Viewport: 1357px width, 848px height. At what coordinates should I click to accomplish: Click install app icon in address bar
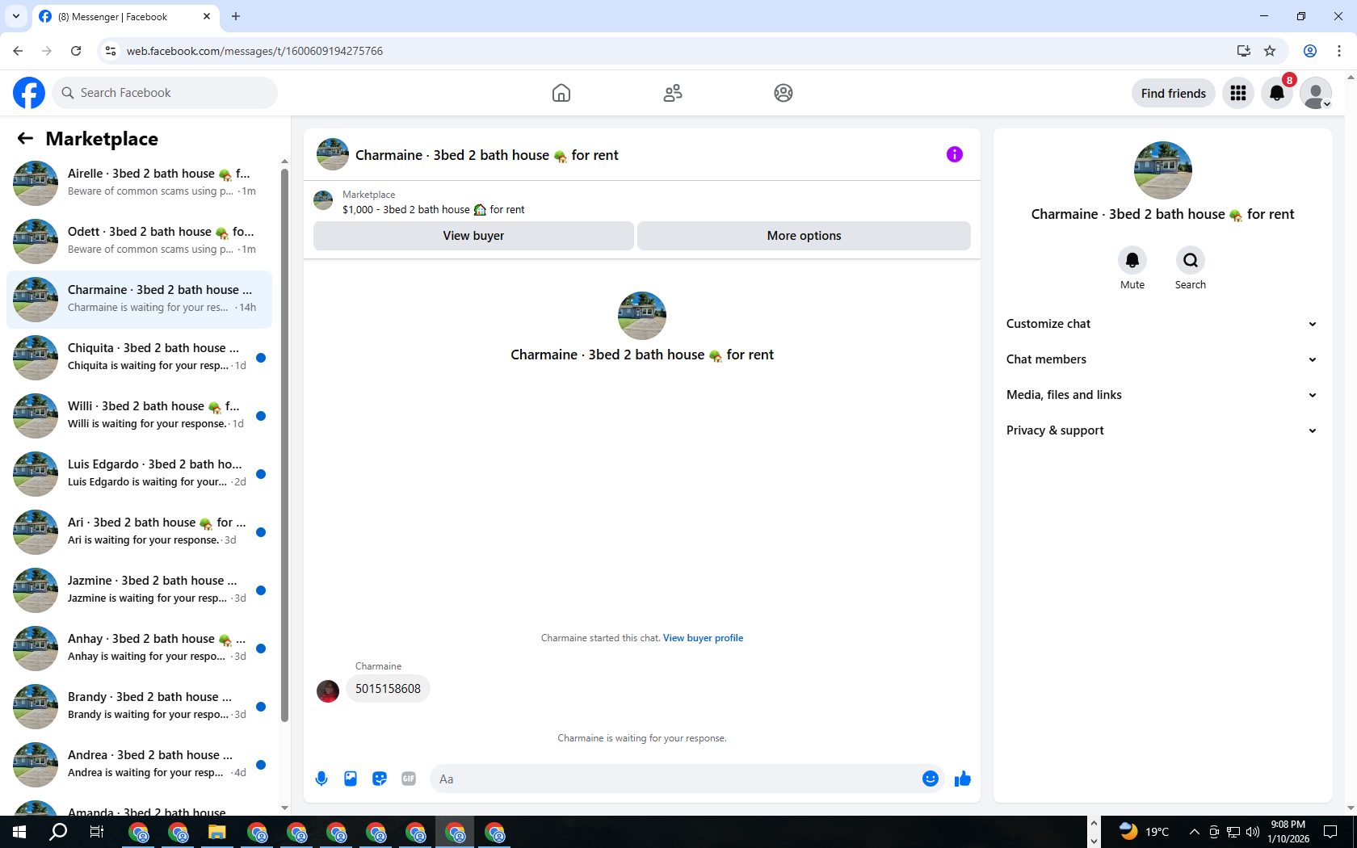(x=1243, y=51)
